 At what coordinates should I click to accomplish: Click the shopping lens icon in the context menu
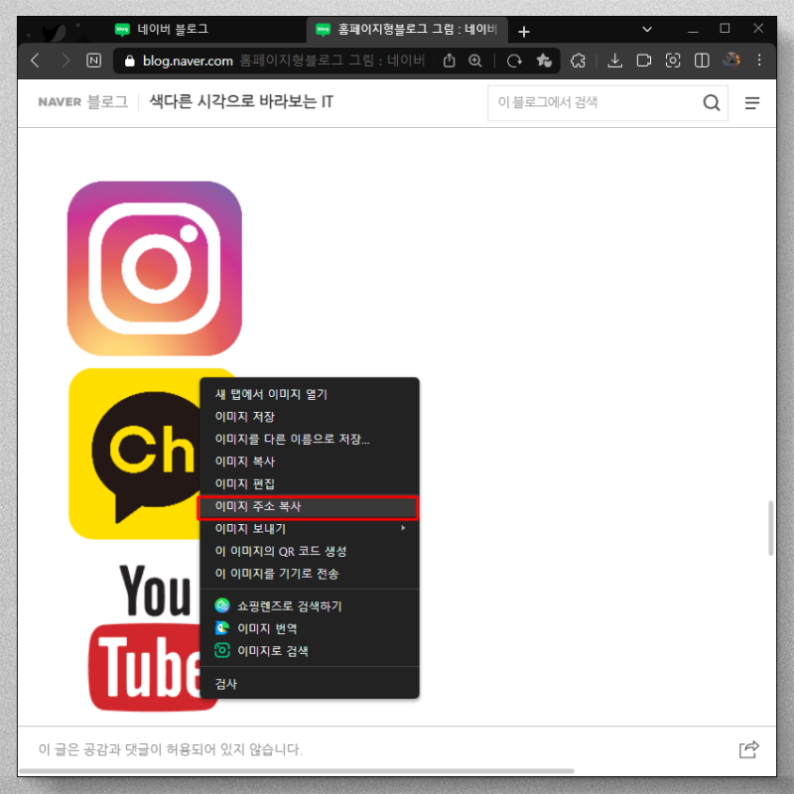pyautogui.click(x=221, y=605)
